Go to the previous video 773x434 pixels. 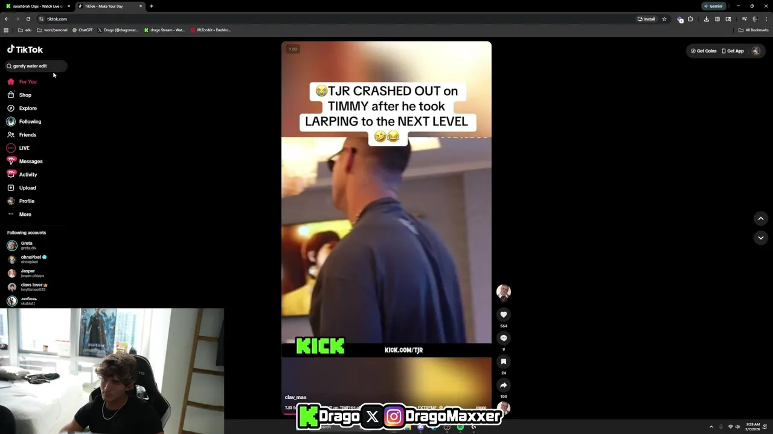[761, 218]
